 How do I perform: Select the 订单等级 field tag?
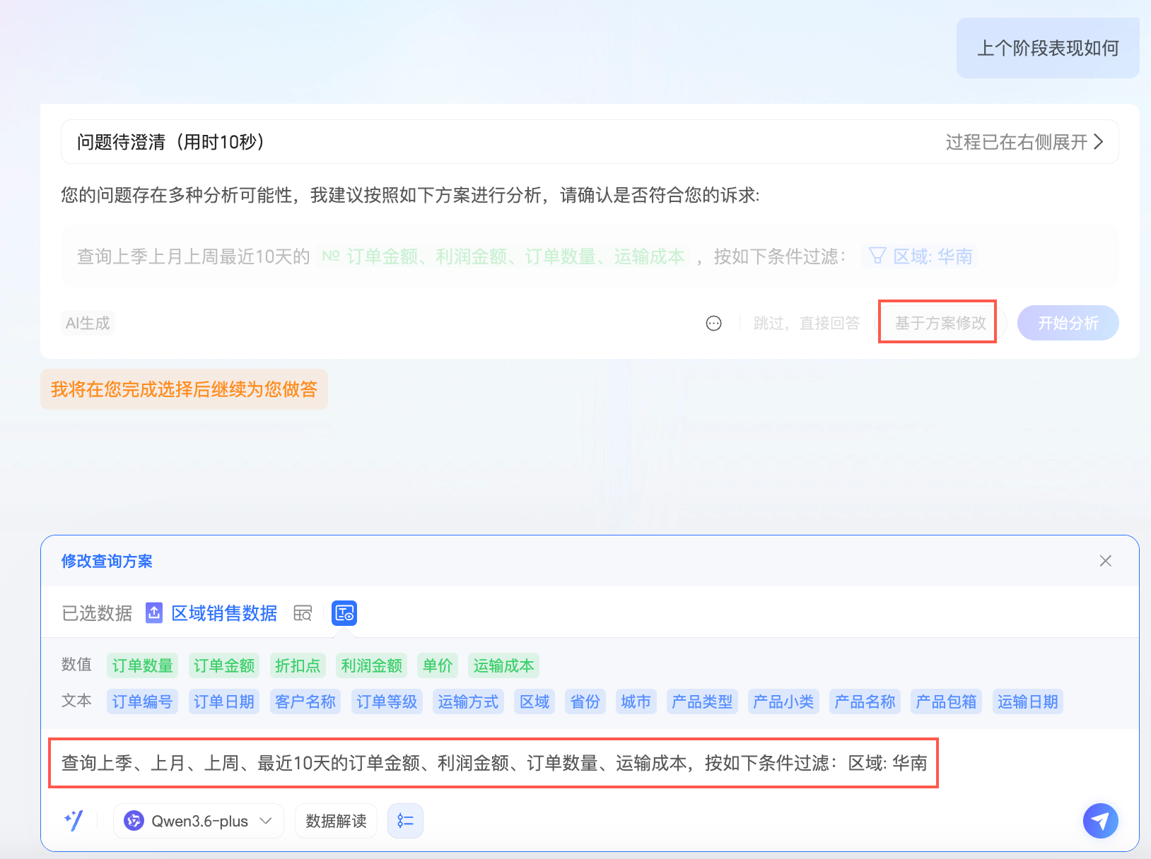coord(387,701)
